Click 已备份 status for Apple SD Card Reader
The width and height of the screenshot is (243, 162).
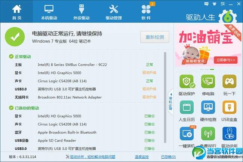click(x=150, y=140)
